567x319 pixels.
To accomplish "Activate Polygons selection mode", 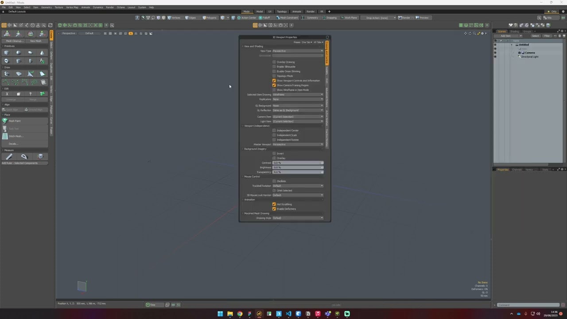I will tap(210, 18).
